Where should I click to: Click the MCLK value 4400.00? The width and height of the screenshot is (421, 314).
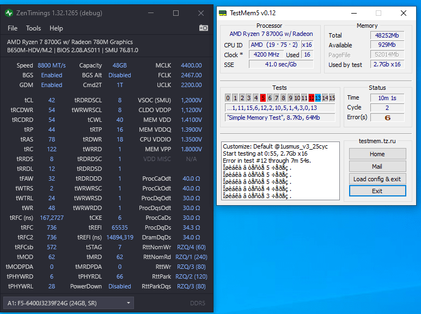191,65
